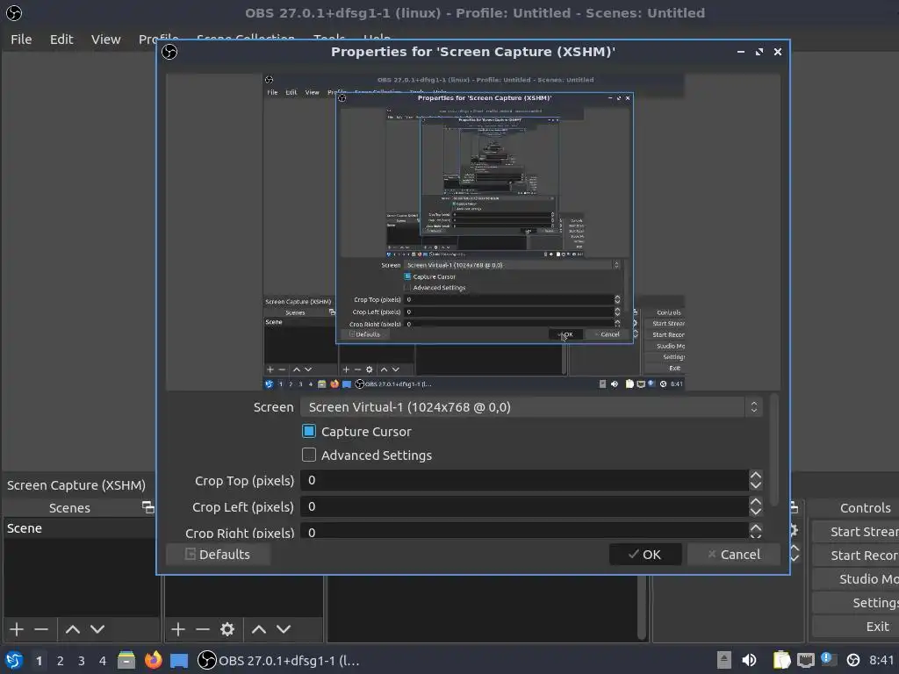Click the Start Recording button

click(855, 556)
